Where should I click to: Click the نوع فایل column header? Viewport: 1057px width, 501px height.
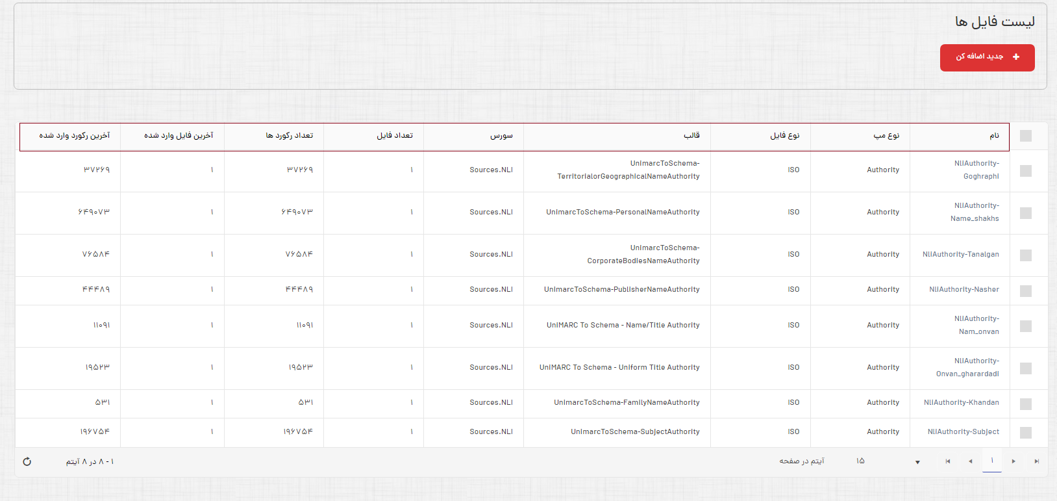point(784,136)
